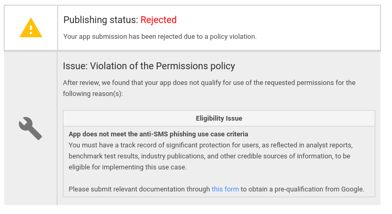Viewport: 392px width, 214px height.
Task: Click the red 'Rejected' status text
Action: coord(158,20)
